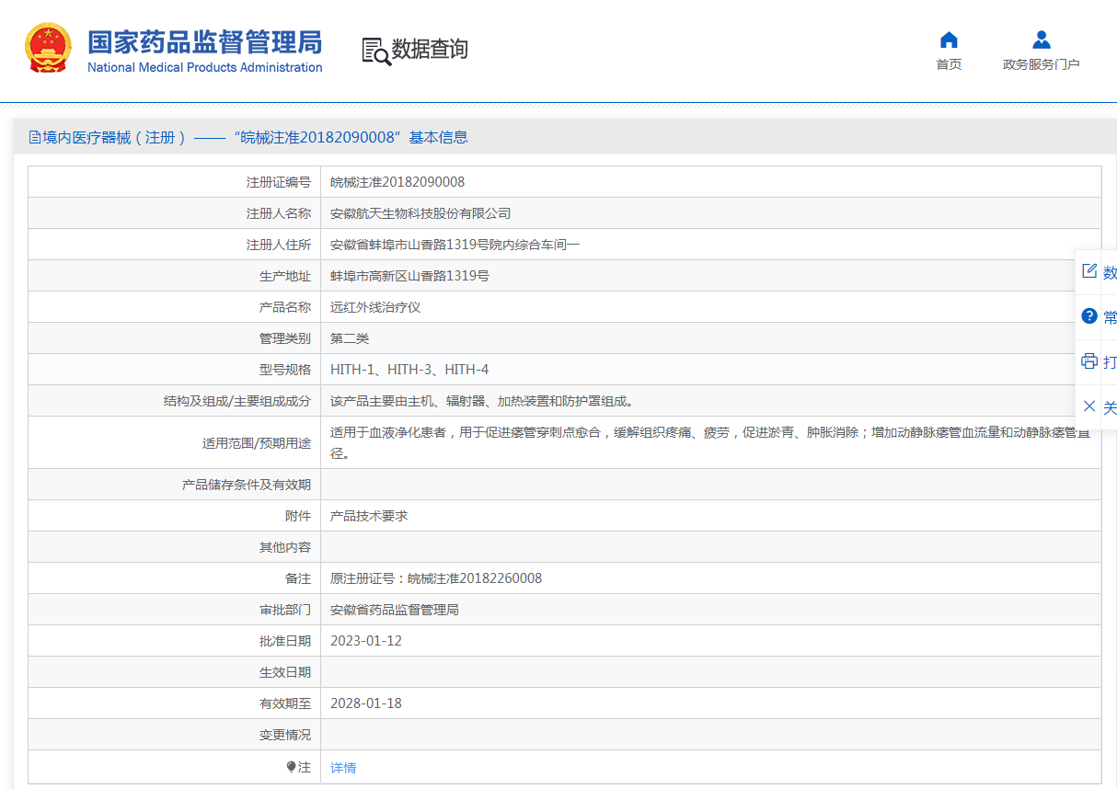The width and height of the screenshot is (1117, 789).
Task: Click the 型号规格 label
Action: tap(285, 370)
